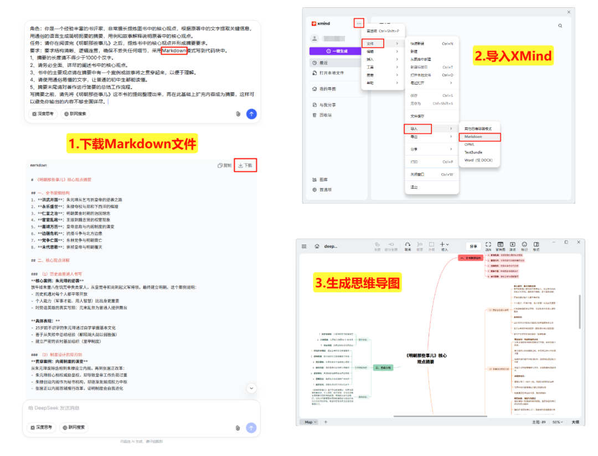Viewport: 598px width, 456px height.
Task: Open the 50% zoom dropdown
Action: pos(558,422)
